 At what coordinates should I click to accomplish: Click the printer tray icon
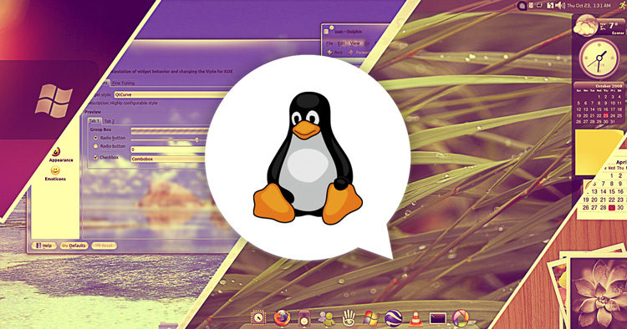[540, 5]
